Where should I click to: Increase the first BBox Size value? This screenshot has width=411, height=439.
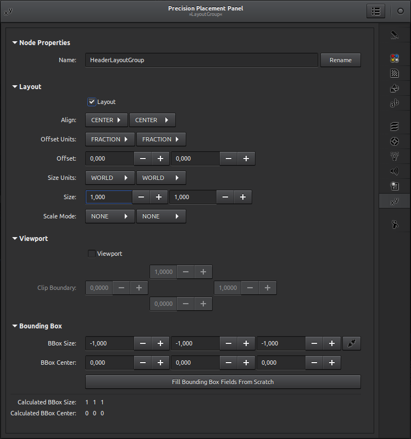160,343
